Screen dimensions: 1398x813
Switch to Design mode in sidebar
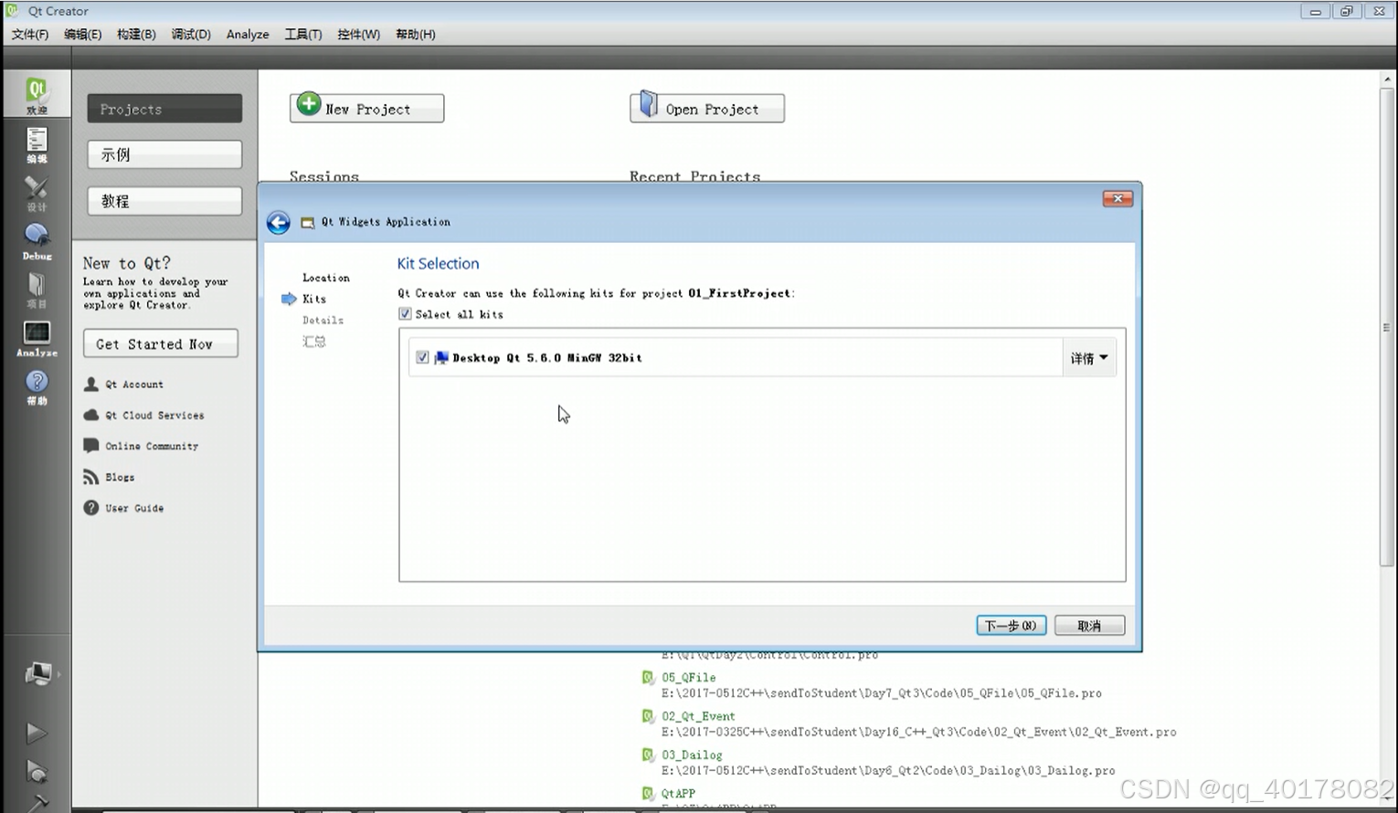pos(37,193)
